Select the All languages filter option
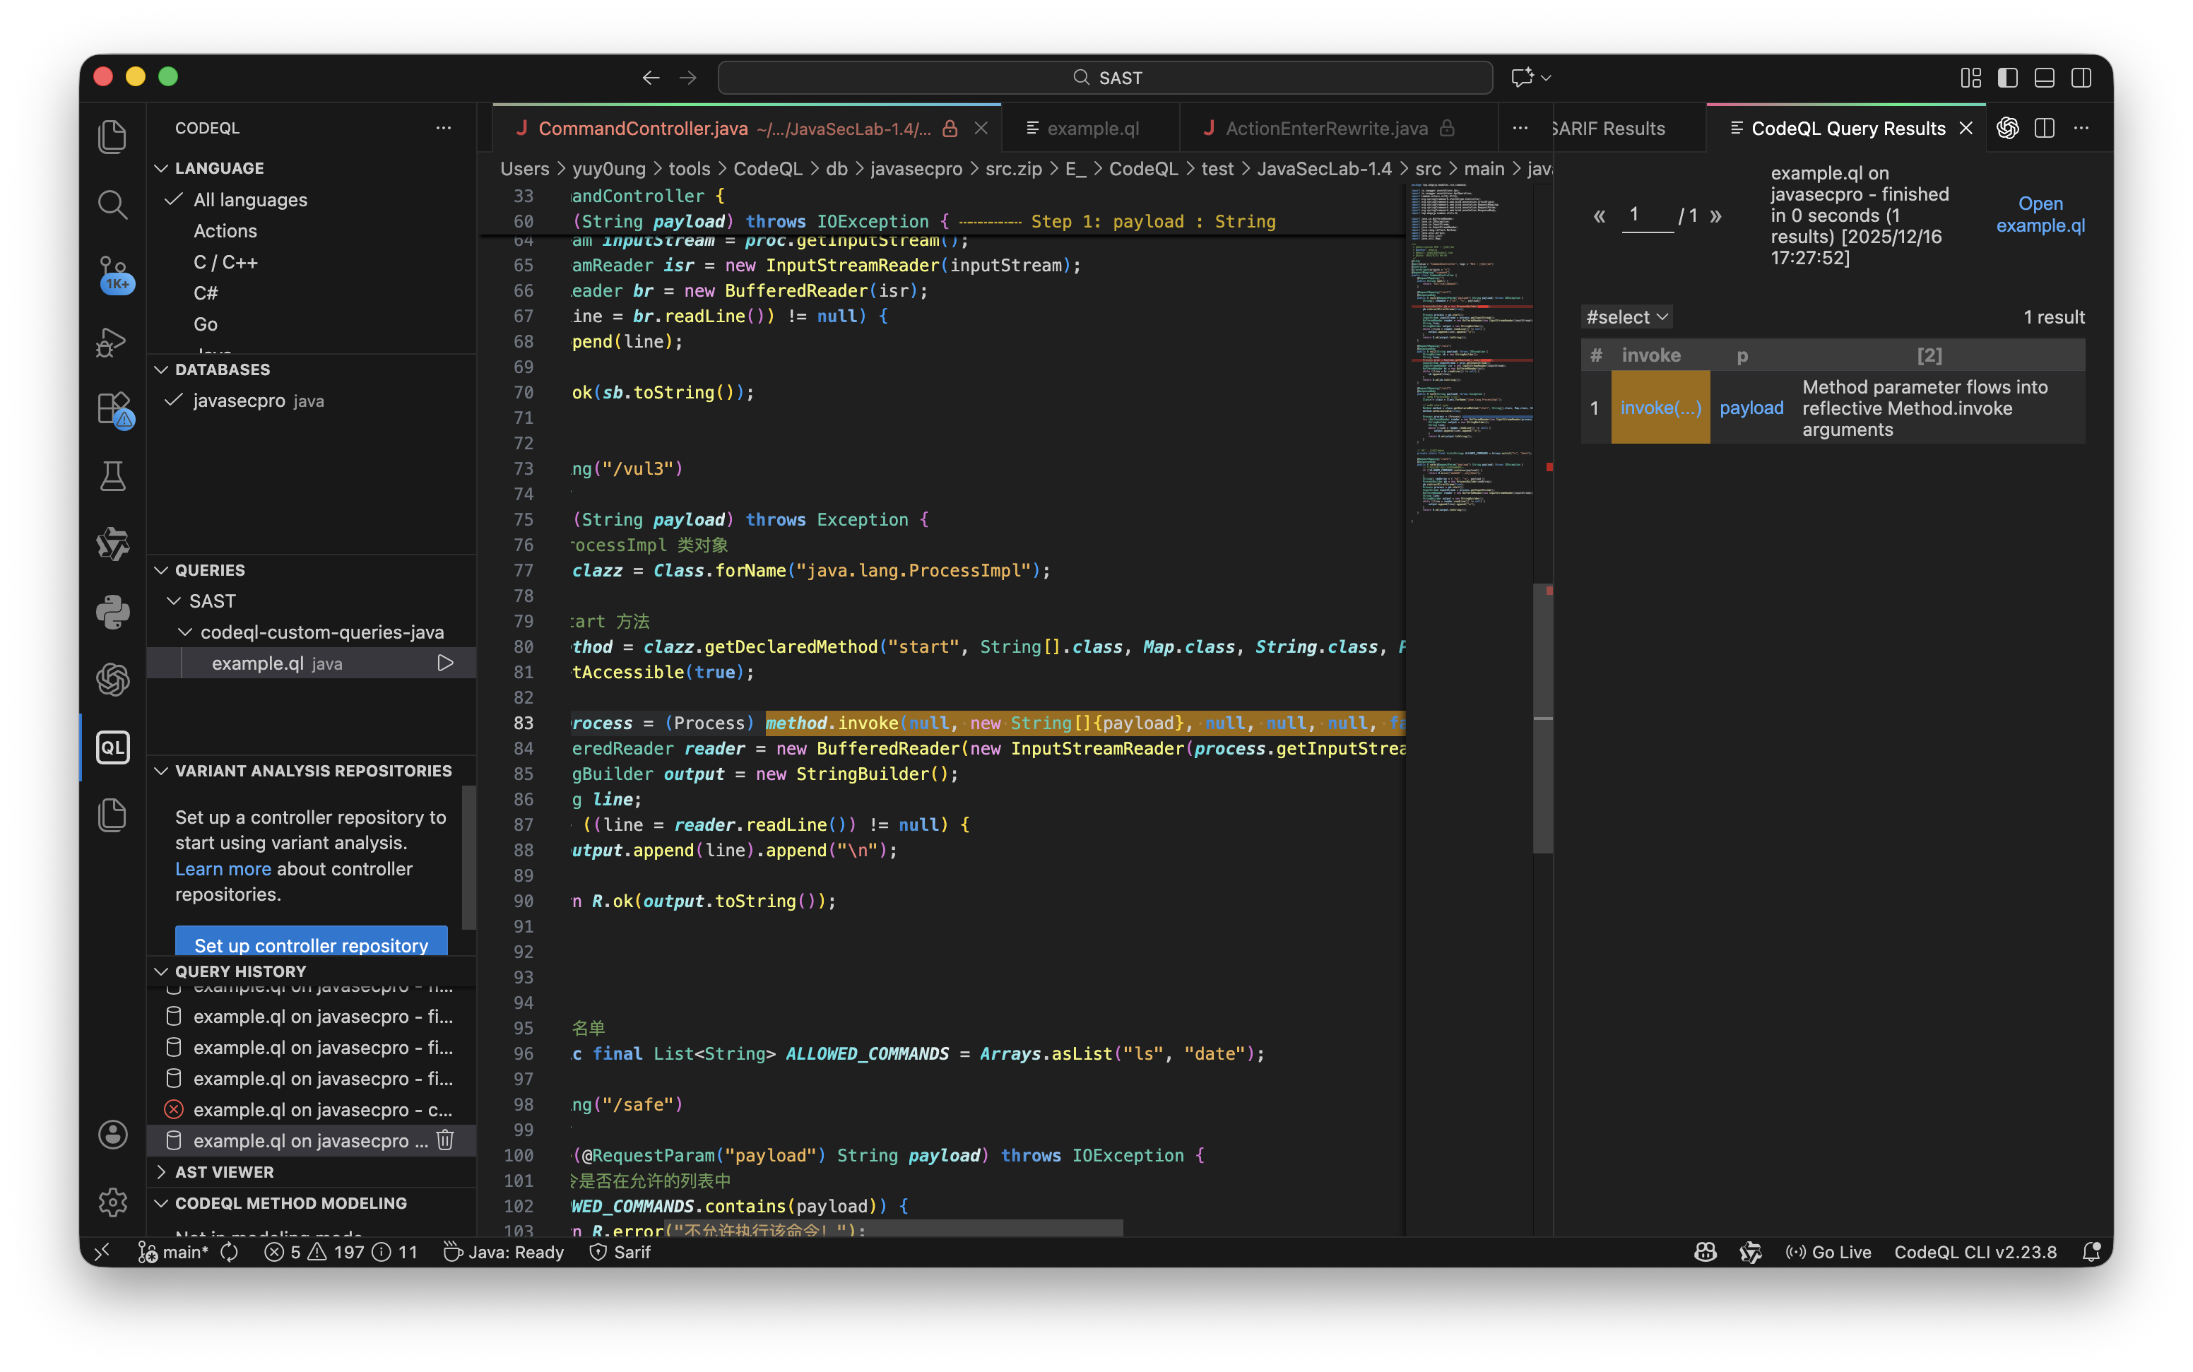Image resolution: width=2193 pixels, height=1372 pixels. click(249, 200)
